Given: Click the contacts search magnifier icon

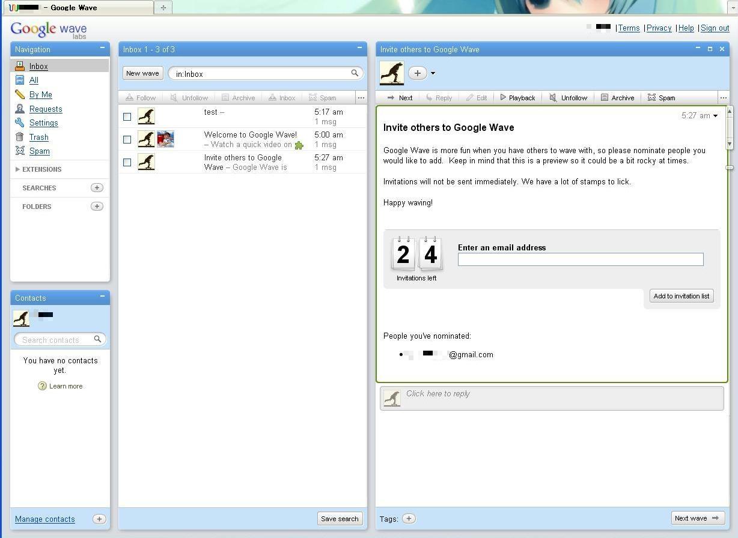Looking at the screenshot, I should [97, 339].
